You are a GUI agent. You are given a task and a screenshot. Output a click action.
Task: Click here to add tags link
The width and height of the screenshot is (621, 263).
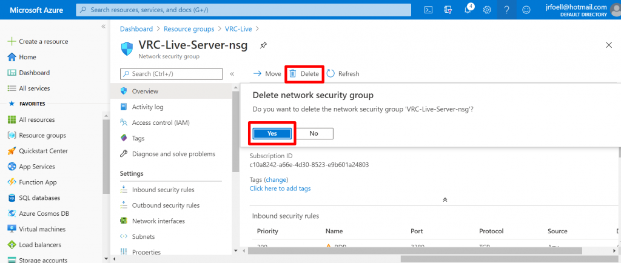point(280,188)
